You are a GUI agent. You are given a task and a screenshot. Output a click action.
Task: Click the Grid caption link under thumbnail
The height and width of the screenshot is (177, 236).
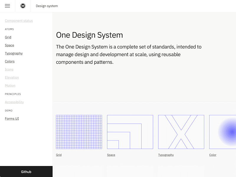coord(59,155)
